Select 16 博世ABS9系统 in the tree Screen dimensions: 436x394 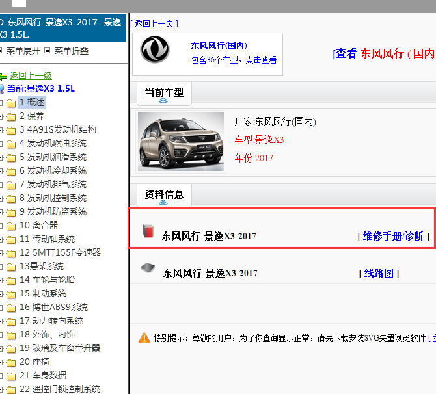53,307
